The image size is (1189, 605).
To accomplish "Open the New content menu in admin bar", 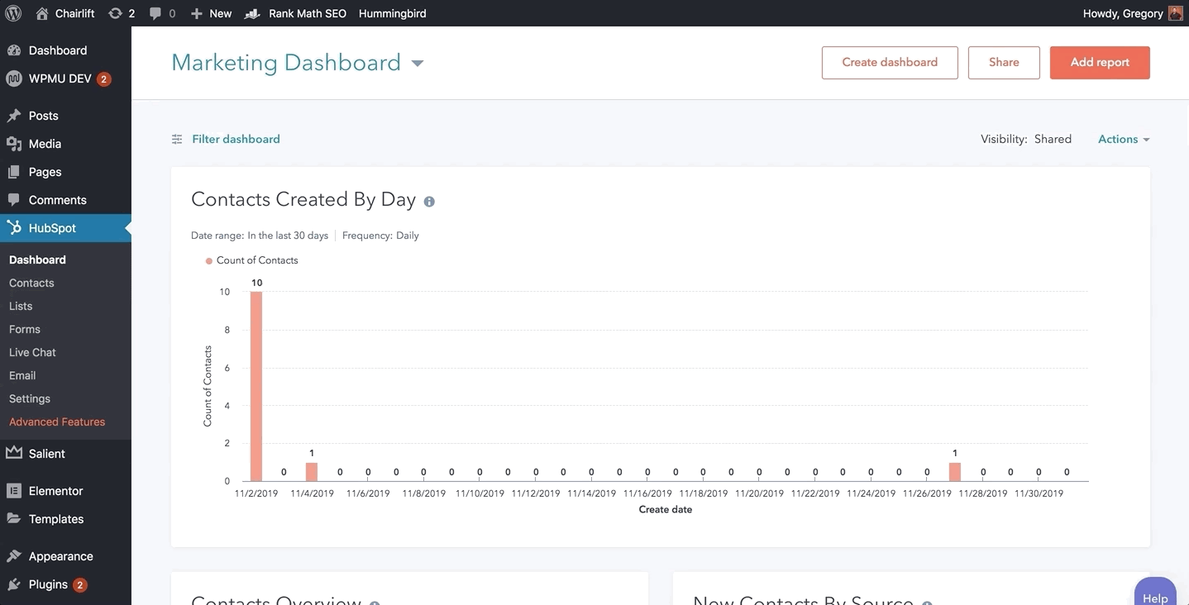I will click(212, 13).
